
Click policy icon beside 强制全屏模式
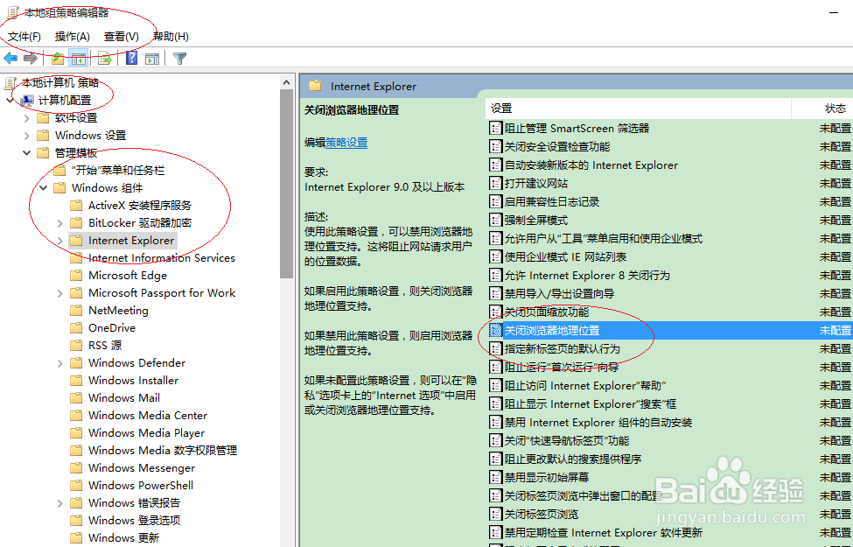tap(495, 221)
